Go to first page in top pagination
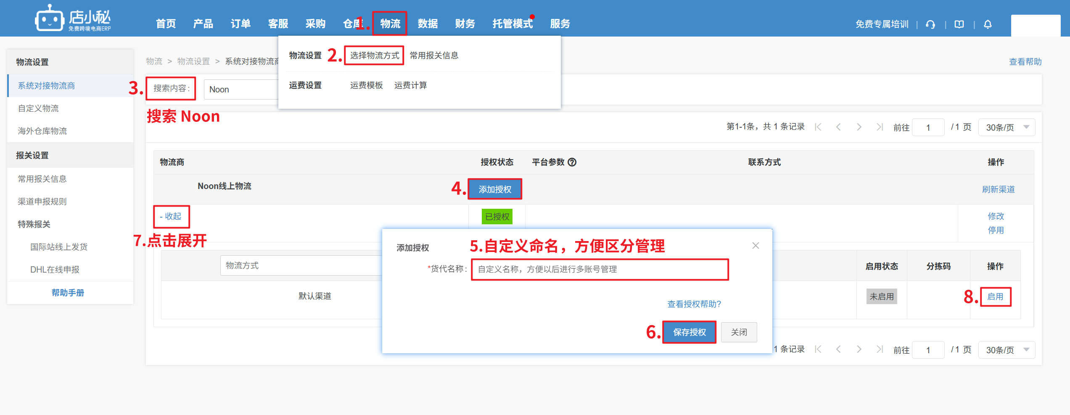Viewport: 1070px width, 415px height. click(x=818, y=127)
